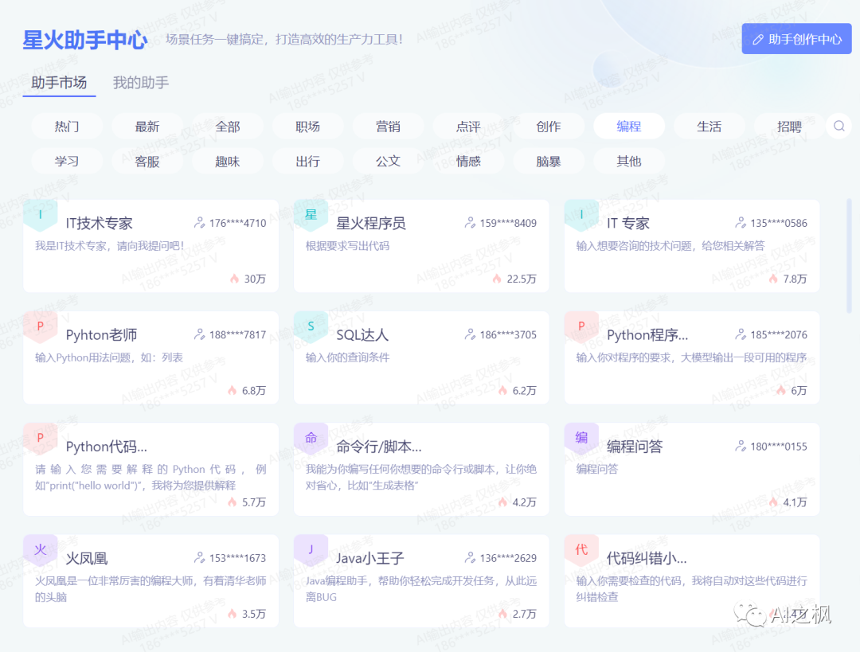Select the 助手市场 tab
Screen dimensions: 860x652
click(59, 83)
